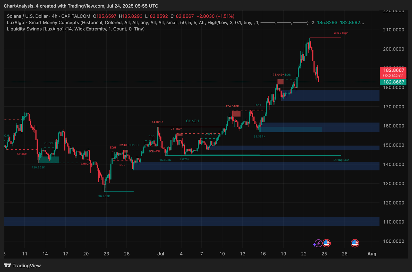
Task: Click the 200.0000 level on price axis
Action: [393, 49]
